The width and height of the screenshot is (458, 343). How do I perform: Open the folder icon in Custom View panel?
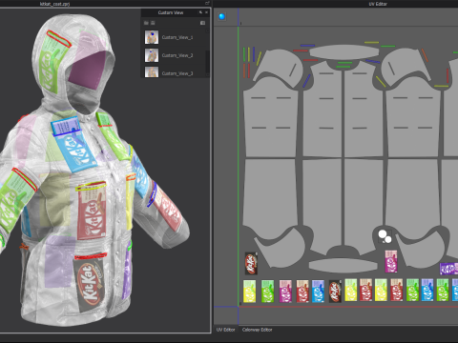146,23
